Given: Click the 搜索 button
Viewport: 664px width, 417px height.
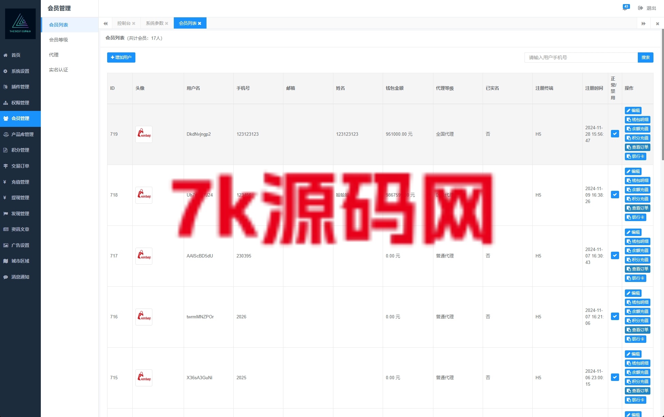Looking at the screenshot, I should 646,57.
